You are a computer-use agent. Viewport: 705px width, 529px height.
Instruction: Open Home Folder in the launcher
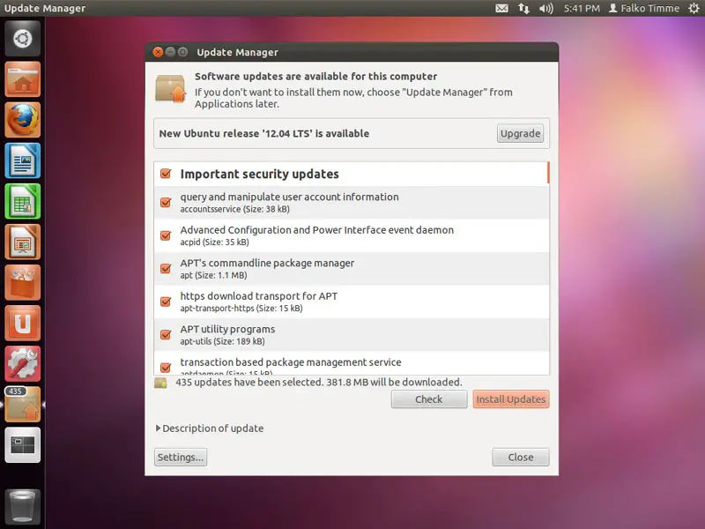click(x=23, y=79)
